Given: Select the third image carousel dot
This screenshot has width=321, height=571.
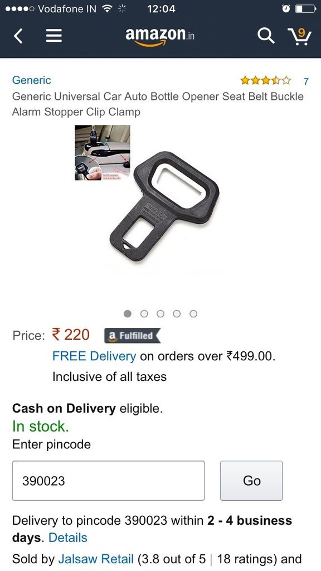Looking at the screenshot, I should [160, 313].
